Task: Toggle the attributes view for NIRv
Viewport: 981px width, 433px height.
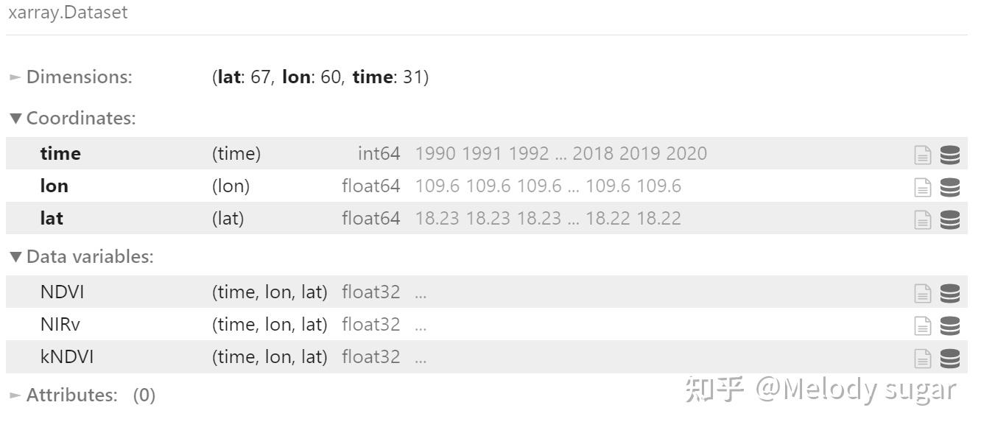Action: click(923, 324)
